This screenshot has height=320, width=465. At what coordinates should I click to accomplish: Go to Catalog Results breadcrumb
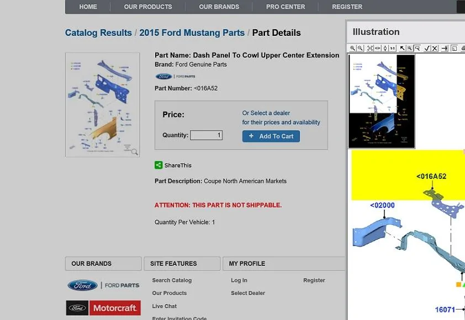tap(98, 33)
